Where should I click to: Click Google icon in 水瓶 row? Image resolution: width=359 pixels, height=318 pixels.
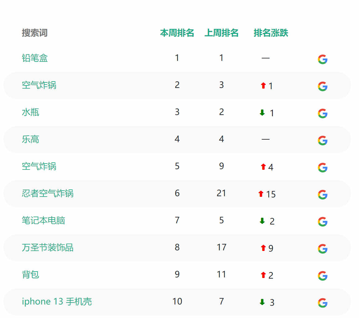point(322,113)
